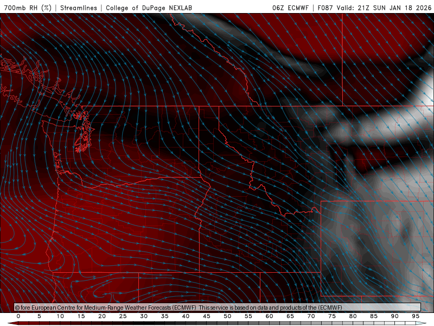Click the colorbar label '40'
The image size is (434, 326).
coord(186,316)
